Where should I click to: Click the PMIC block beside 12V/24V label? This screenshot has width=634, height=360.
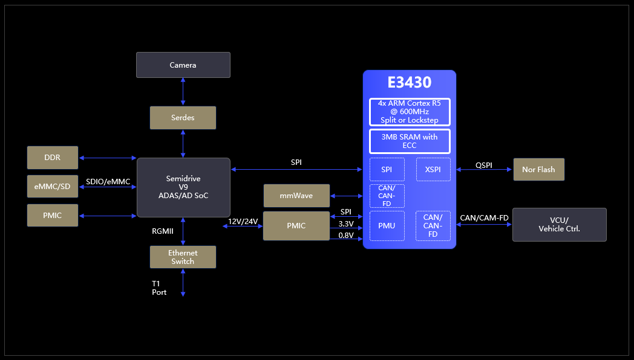(296, 226)
